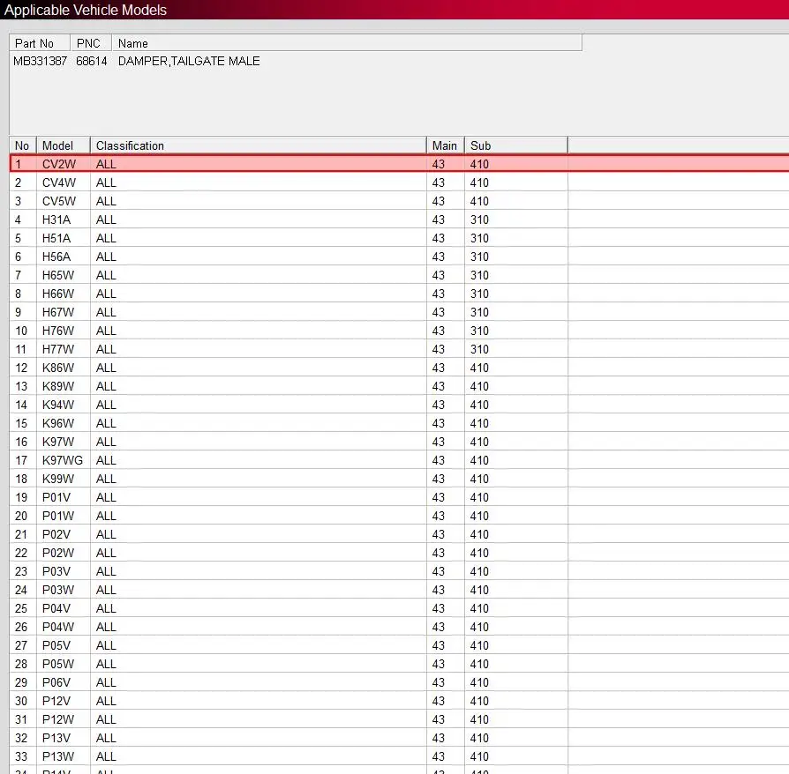
Task: Click the PNC column header
Action: coord(91,43)
